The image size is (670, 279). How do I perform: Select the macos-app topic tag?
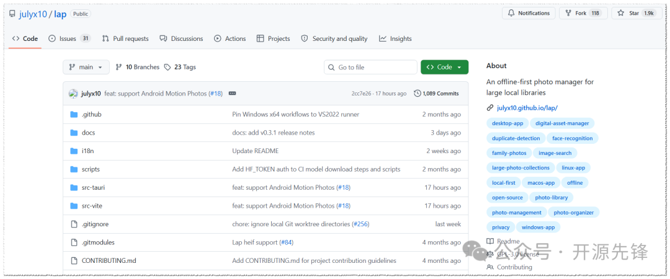click(541, 183)
